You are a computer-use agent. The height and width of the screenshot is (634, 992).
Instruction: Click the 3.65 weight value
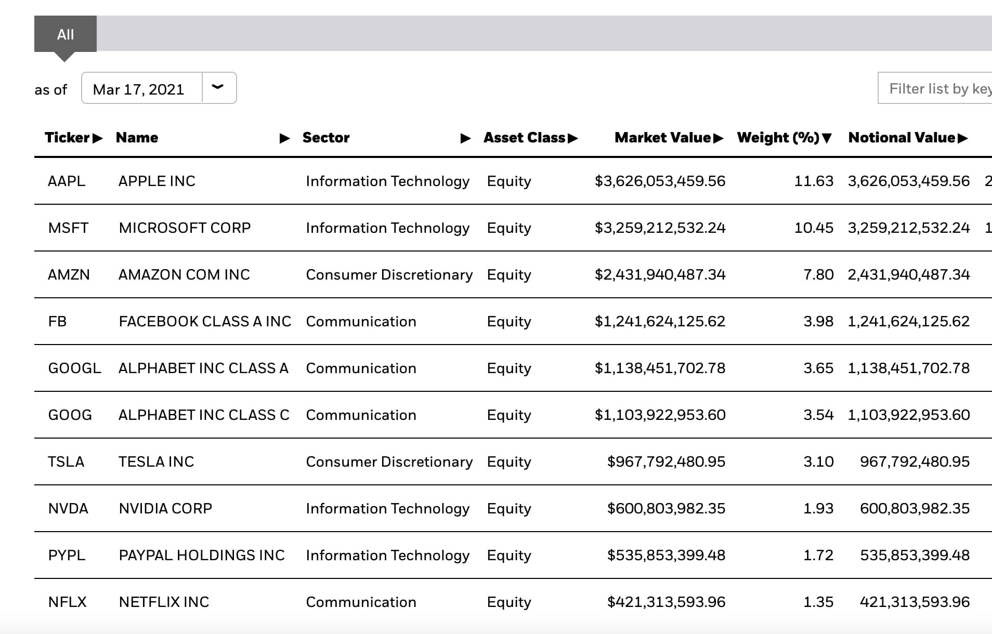(818, 368)
